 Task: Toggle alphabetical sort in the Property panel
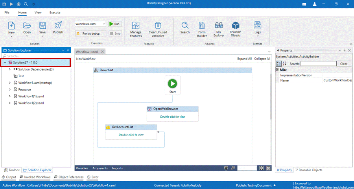click(285, 63)
